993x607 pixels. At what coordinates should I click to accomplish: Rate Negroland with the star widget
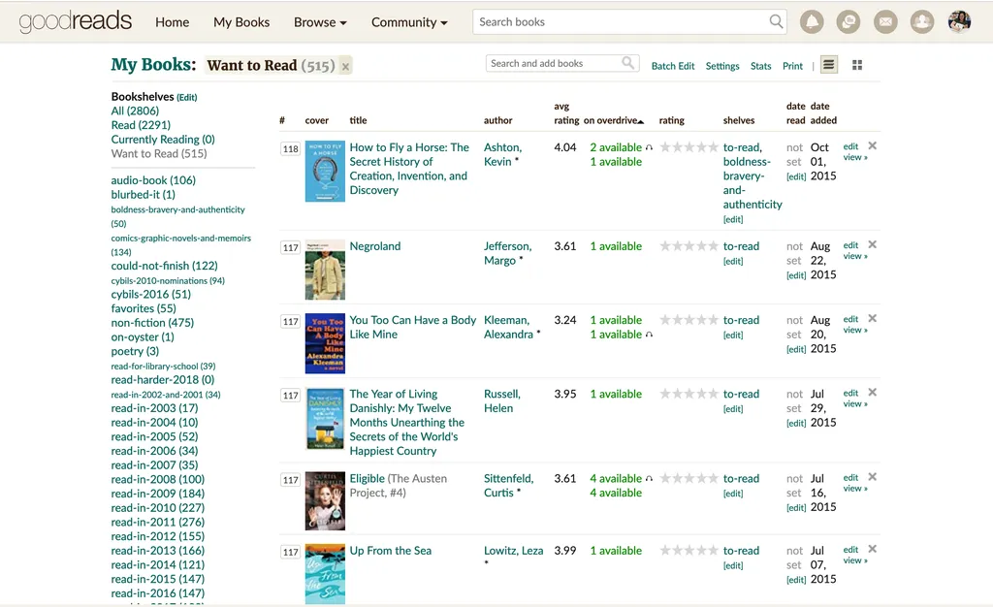pyautogui.click(x=689, y=245)
